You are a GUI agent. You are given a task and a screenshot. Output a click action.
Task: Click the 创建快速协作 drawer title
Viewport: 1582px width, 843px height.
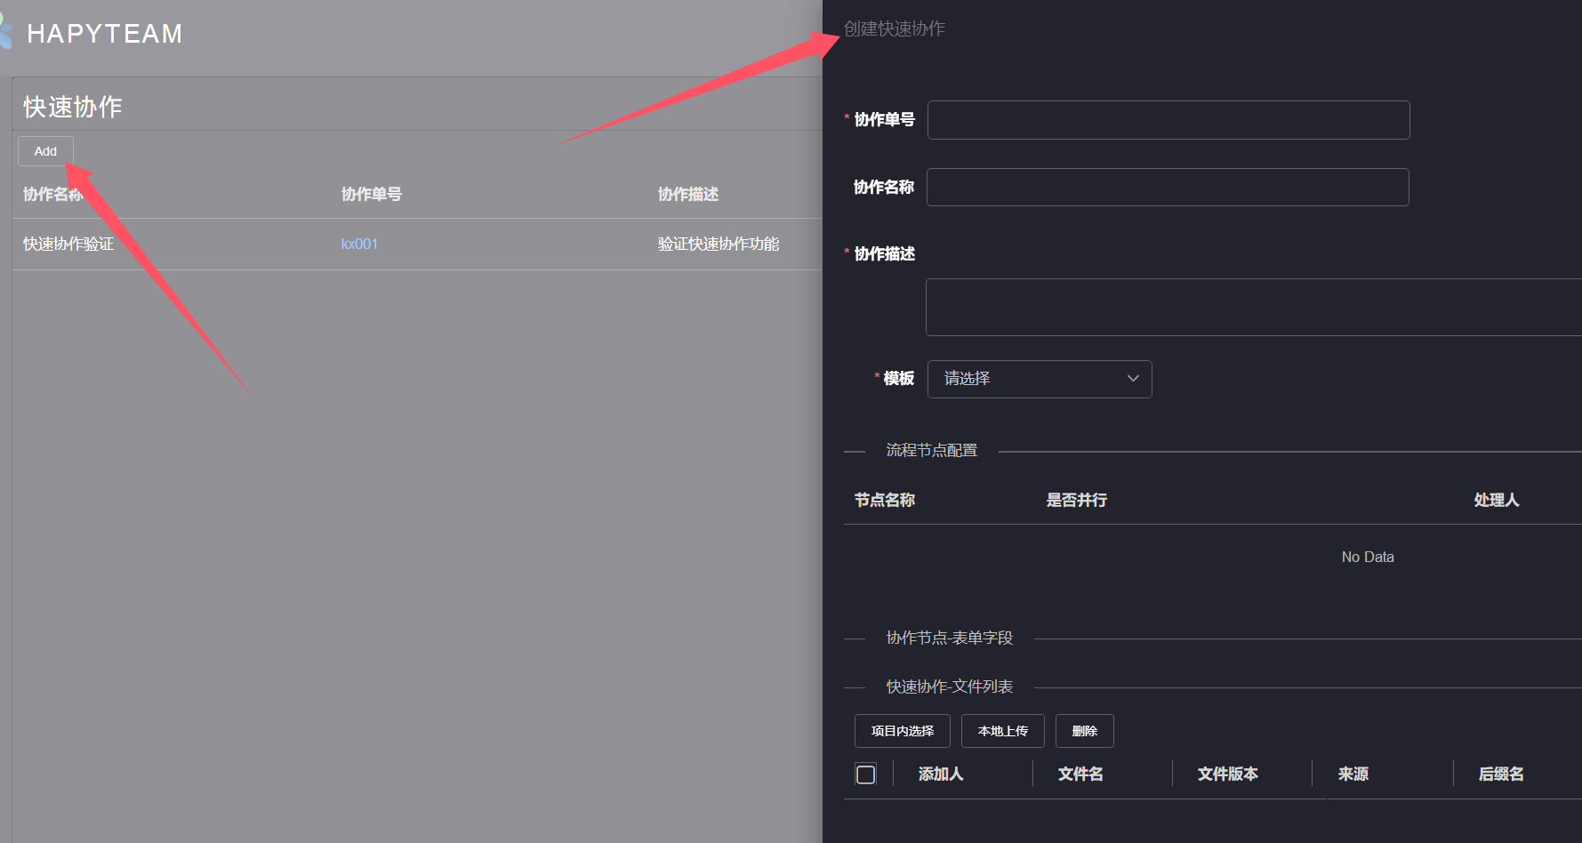click(x=895, y=28)
